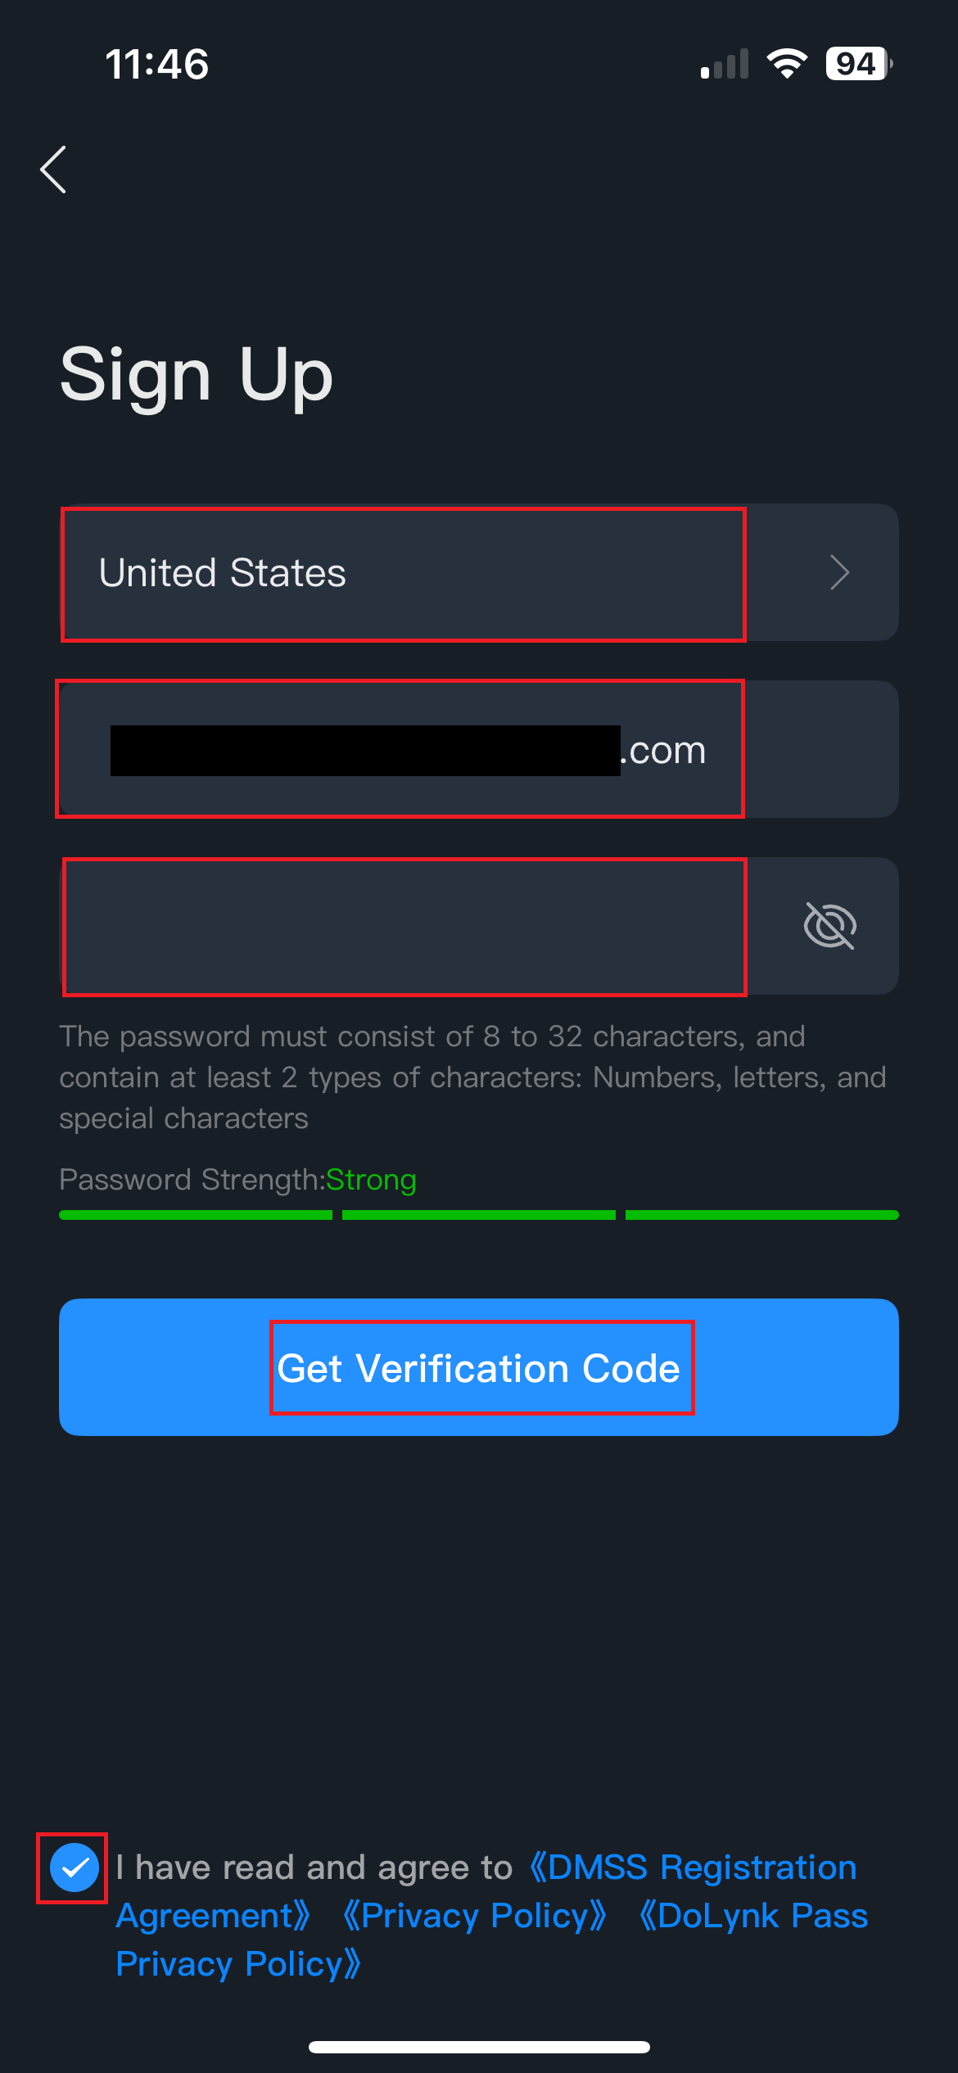The height and width of the screenshot is (2073, 958).
Task: Click first segment of password strength bar
Action: pos(195,1215)
